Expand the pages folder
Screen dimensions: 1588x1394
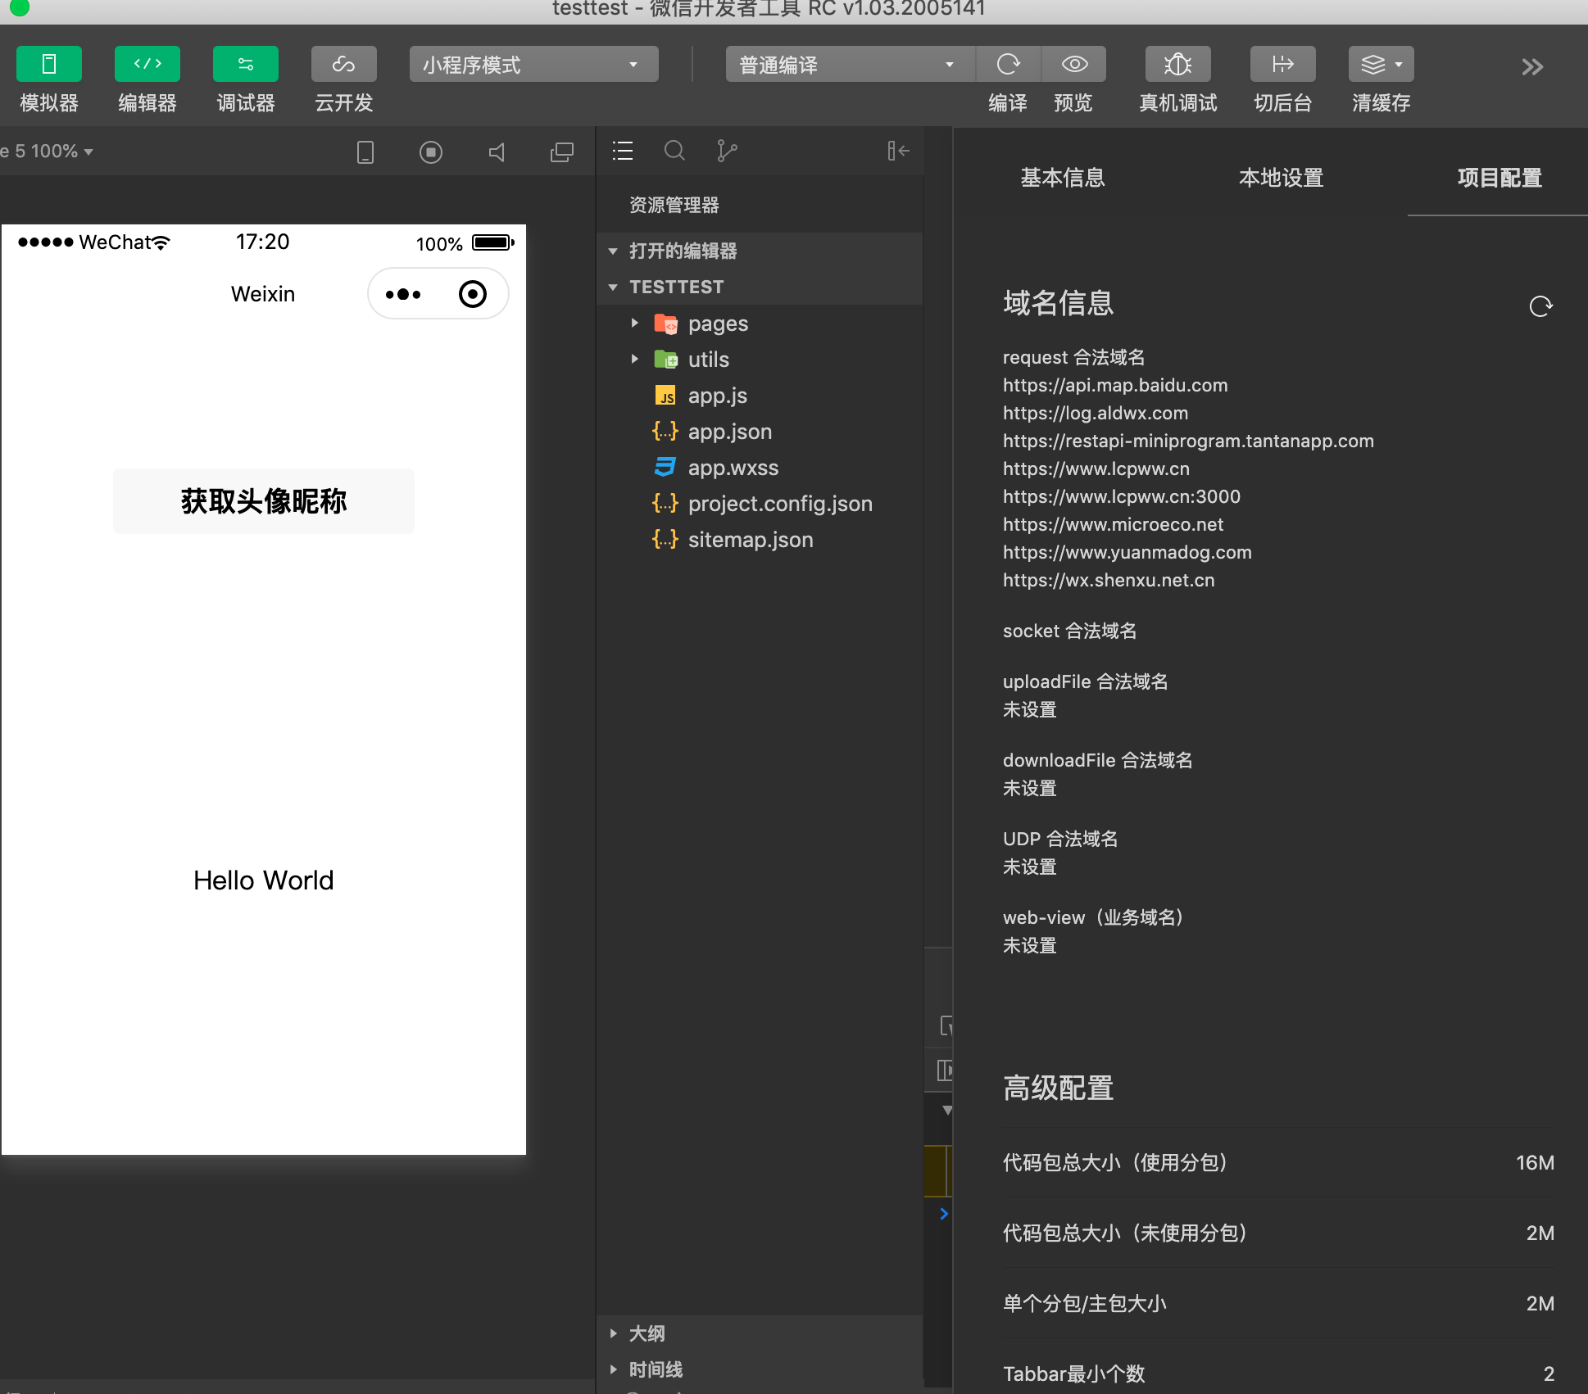tap(717, 324)
